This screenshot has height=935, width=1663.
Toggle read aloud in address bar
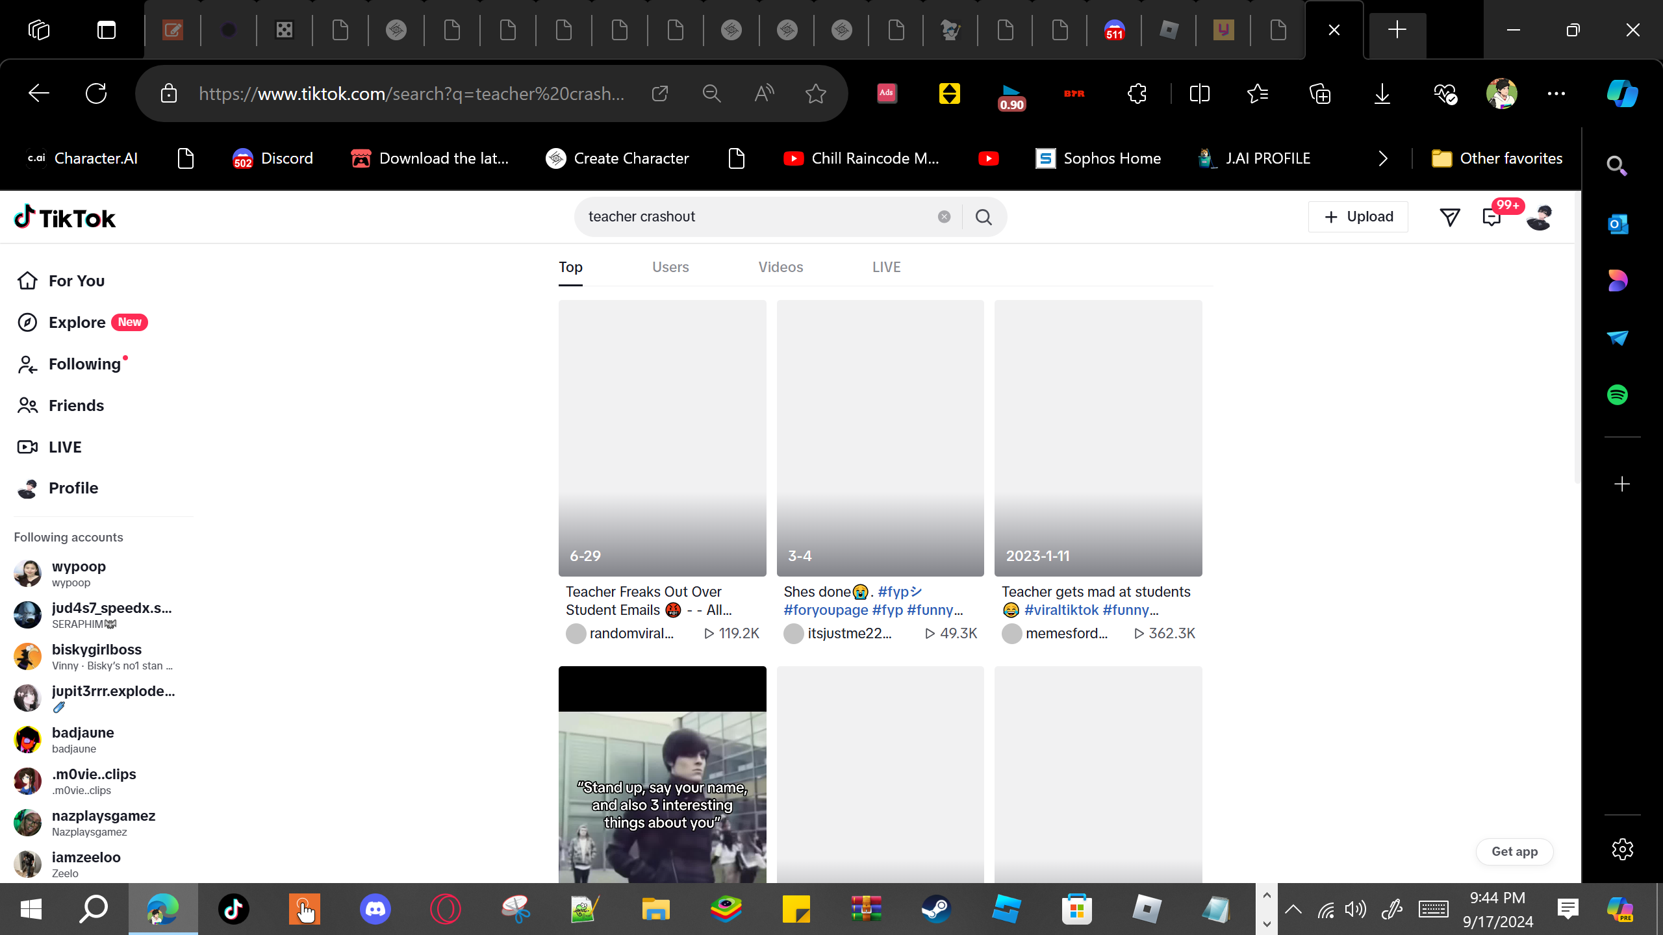click(764, 93)
